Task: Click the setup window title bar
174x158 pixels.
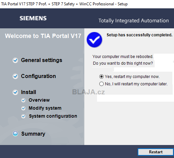Action: click(x=87, y=4)
